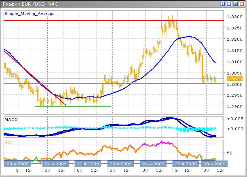The width and height of the screenshot is (247, 177).
Task: Click the 21.4.2009 date marker
Action: point(52,164)
